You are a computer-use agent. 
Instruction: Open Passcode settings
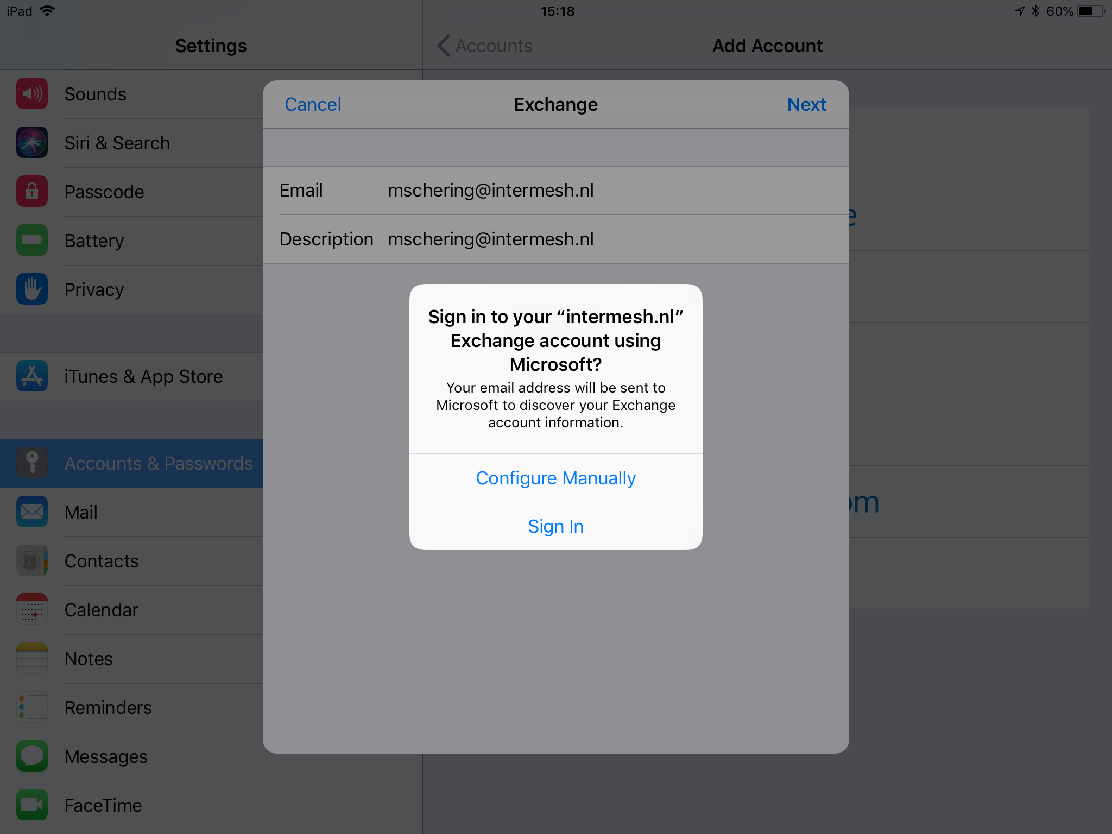(131, 192)
